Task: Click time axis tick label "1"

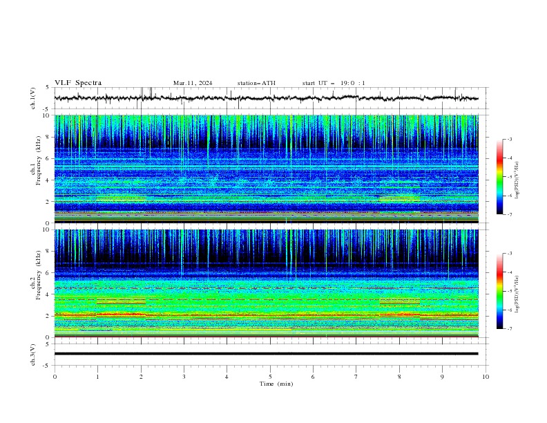Action: tap(97, 377)
